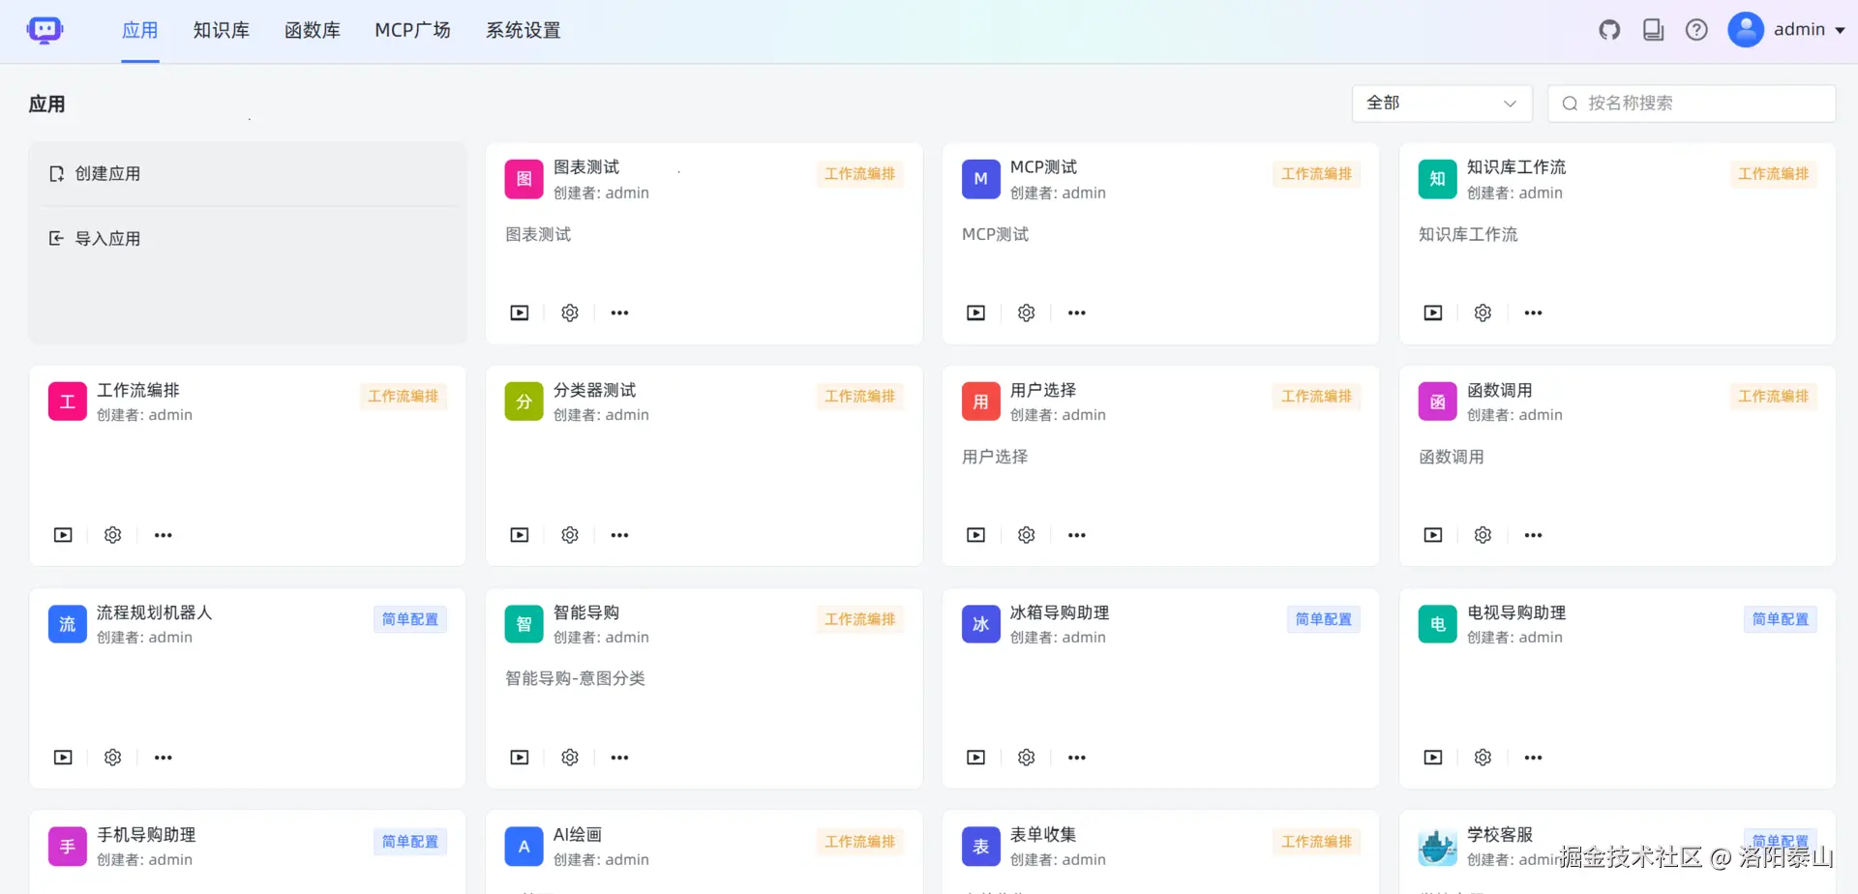Go to 系统设置 settings tab
This screenshot has height=894, width=1858.
[x=523, y=30]
